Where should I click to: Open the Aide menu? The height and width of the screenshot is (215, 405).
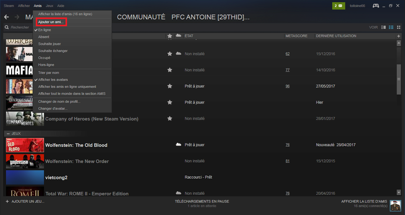(61, 6)
